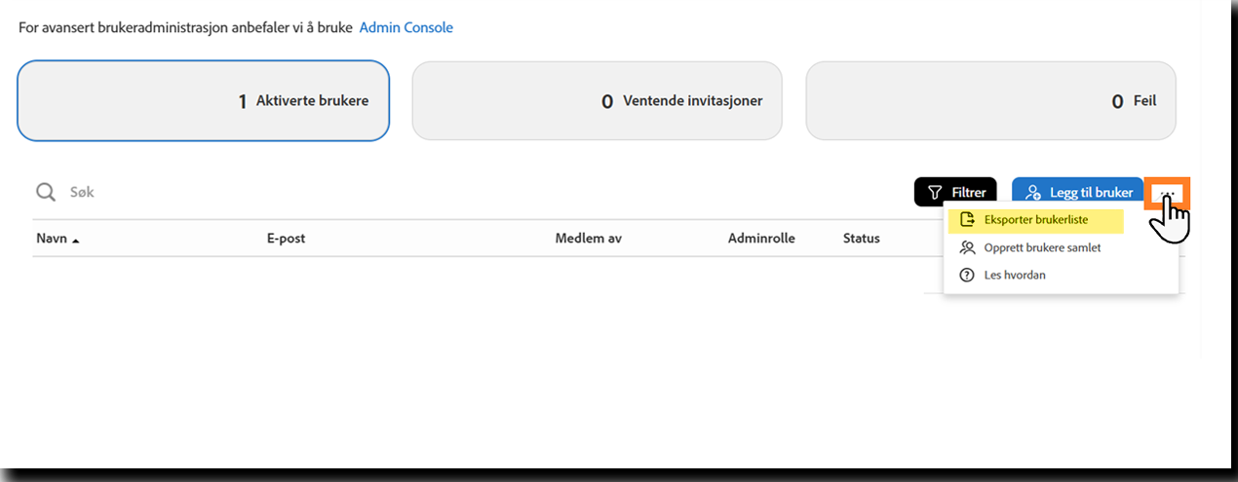Click the export icon beside Eksporter brukerliste

pyautogui.click(x=967, y=220)
